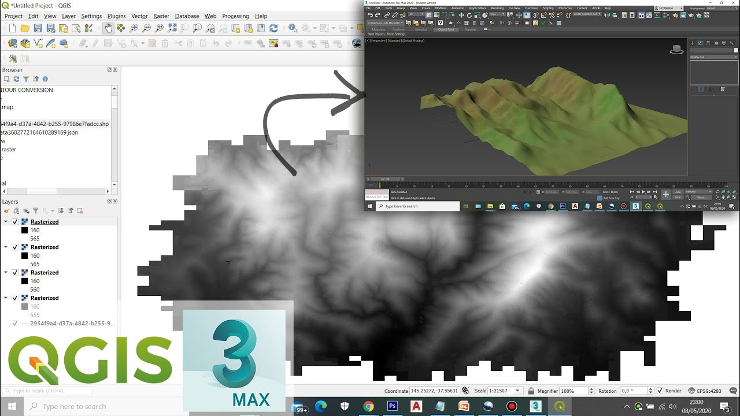
Task: Uncheck the first Rasterized layer checkbox
Action: (15, 222)
